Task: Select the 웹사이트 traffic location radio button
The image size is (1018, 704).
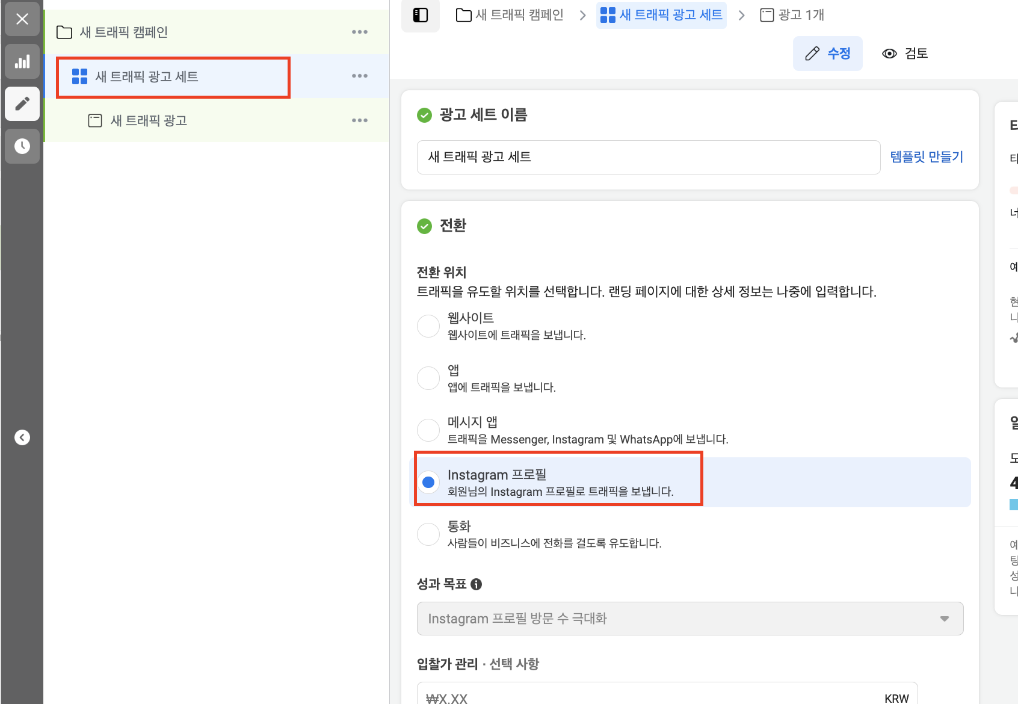Action: 428,326
